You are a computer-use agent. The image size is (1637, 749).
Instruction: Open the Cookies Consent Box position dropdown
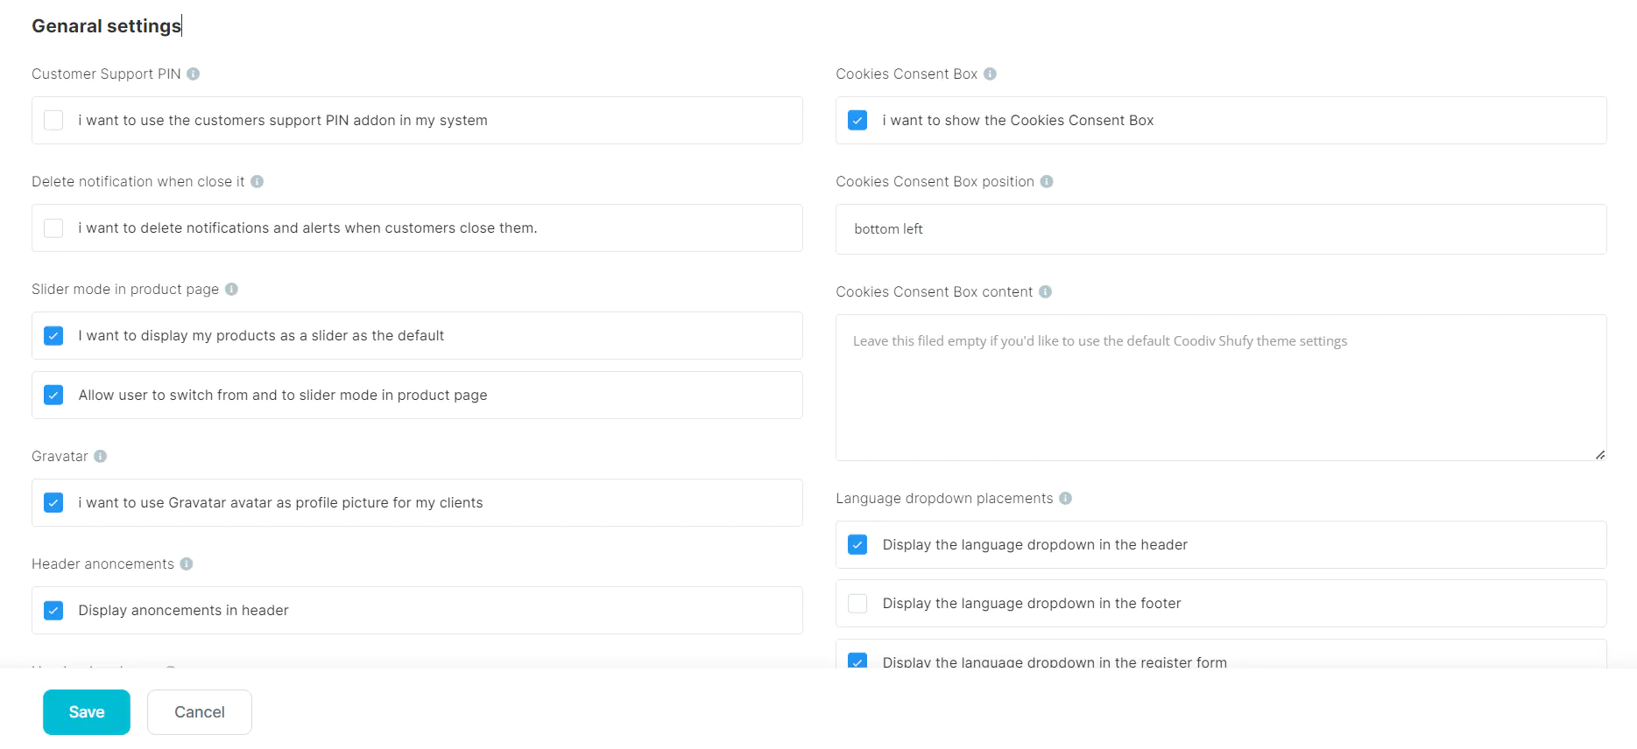(x=1220, y=229)
